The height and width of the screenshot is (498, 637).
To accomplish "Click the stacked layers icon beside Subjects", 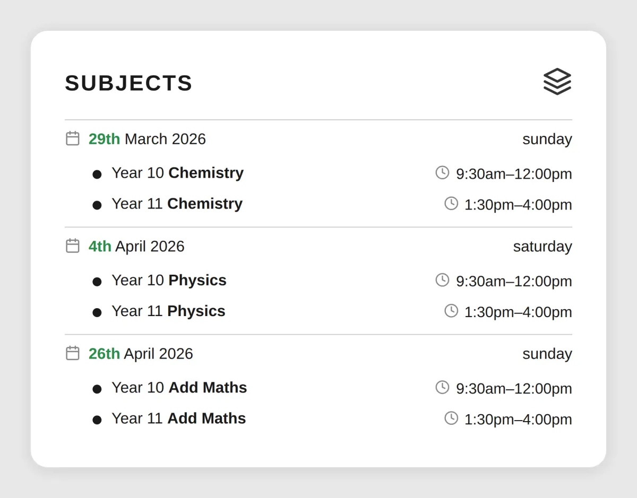I will click(x=557, y=82).
